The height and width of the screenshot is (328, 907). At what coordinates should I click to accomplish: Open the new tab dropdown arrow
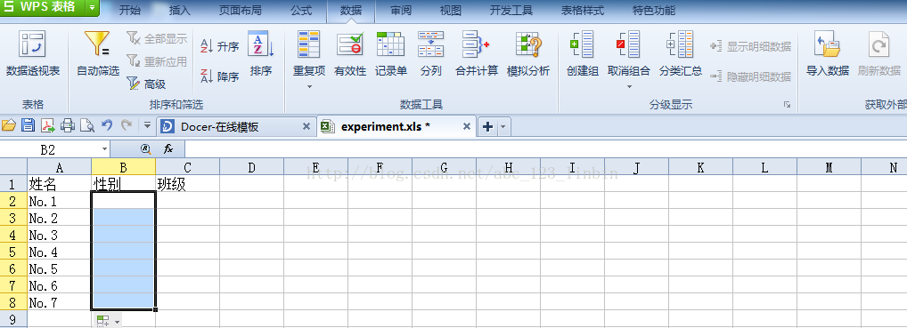pos(503,127)
